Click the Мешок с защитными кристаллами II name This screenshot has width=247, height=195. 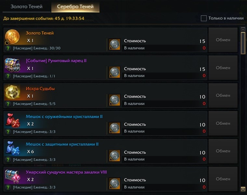[x=62, y=144]
